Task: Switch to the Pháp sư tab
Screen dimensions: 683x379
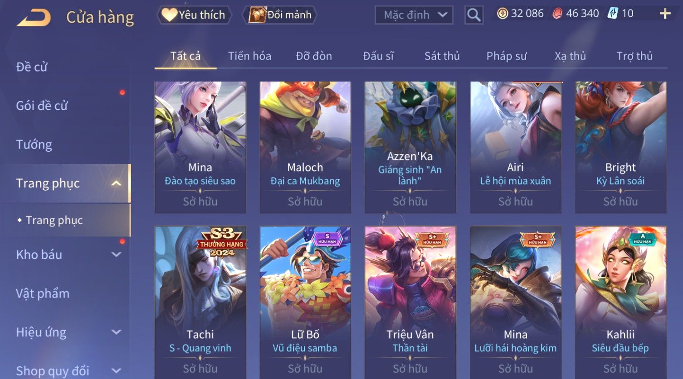Action: click(x=507, y=56)
